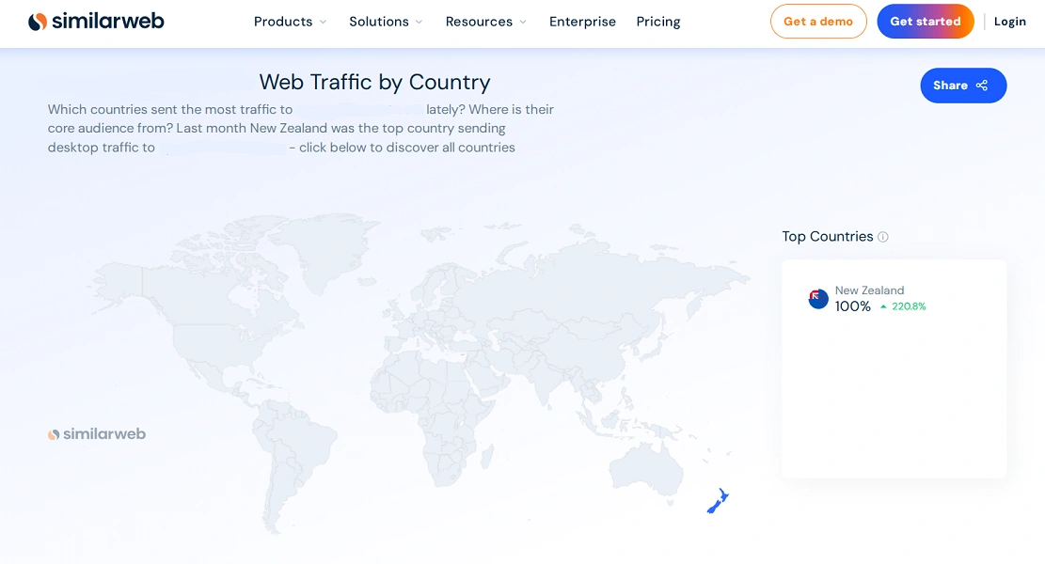
Task: Open the Login link
Action: point(1009,22)
